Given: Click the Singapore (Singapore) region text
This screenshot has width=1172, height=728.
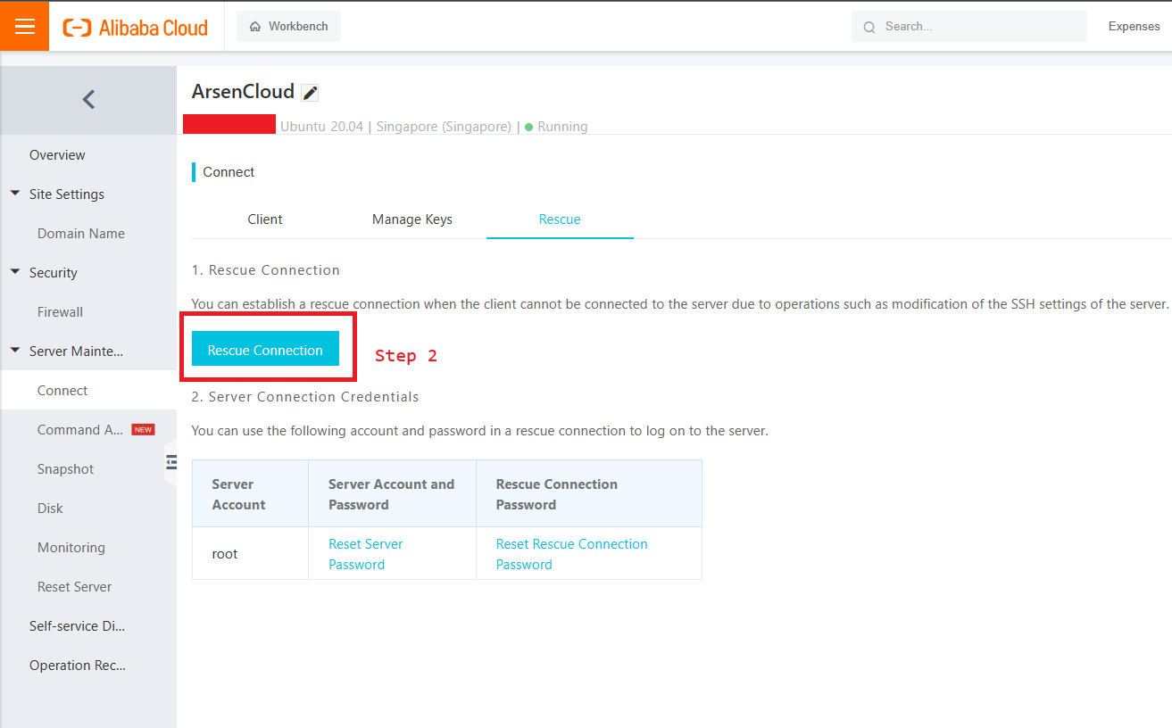Looking at the screenshot, I should (x=444, y=127).
